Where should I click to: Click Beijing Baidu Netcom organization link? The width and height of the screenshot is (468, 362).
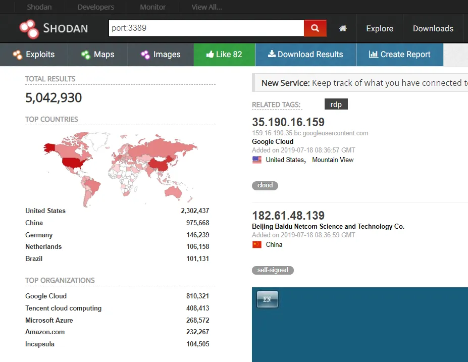click(x=328, y=226)
